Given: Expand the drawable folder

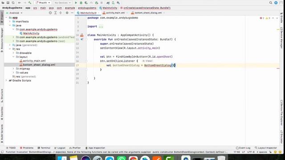Looking at the screenshot, I should [13, 53].
